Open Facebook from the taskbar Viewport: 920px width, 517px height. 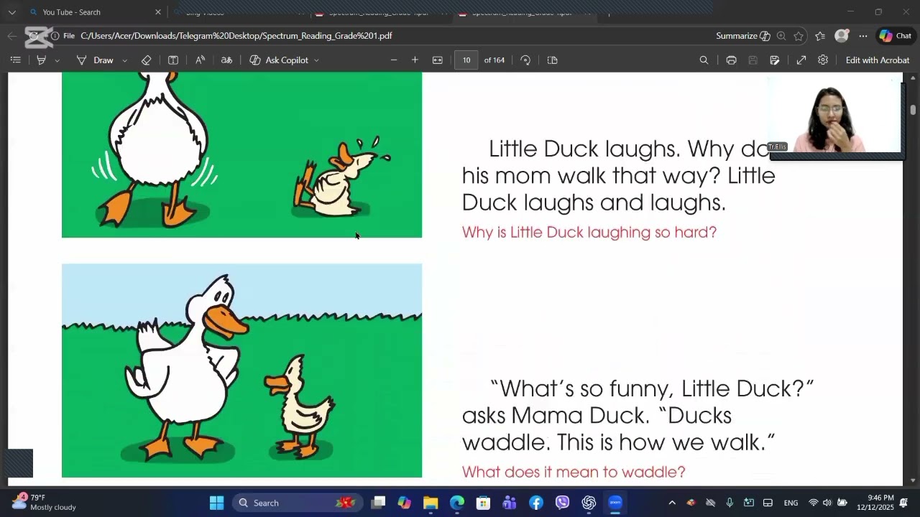536,503
